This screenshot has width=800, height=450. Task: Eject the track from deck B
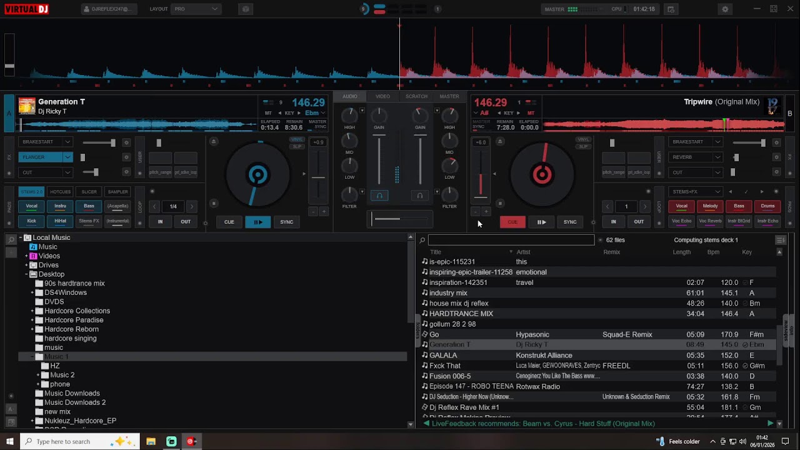click(499, 142)
